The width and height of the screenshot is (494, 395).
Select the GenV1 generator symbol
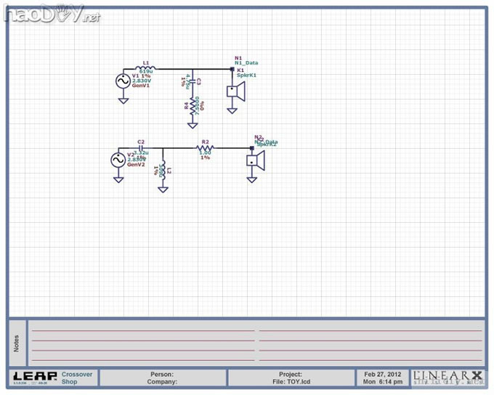click(x=123, y=81)
